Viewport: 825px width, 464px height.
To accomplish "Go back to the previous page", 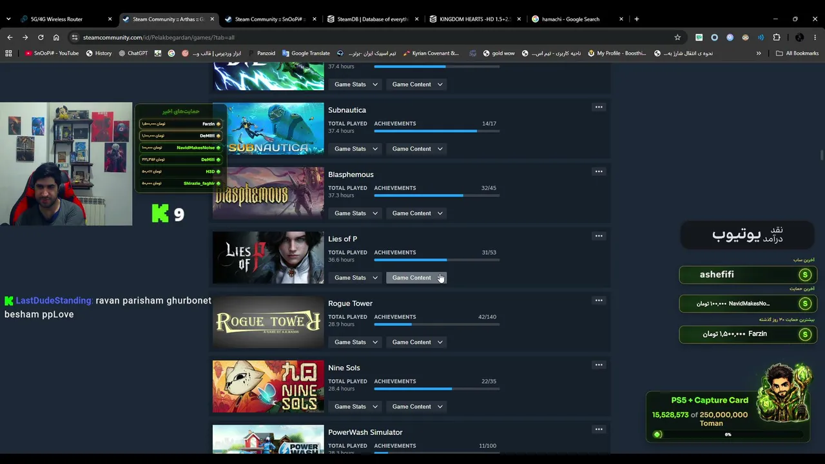I will pos(10,37).
